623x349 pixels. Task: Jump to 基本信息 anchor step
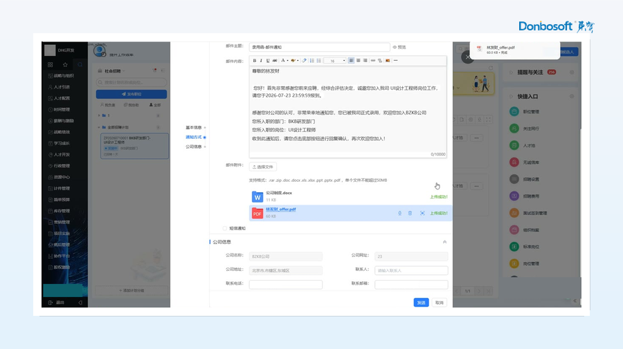click(x=194, y=128)
